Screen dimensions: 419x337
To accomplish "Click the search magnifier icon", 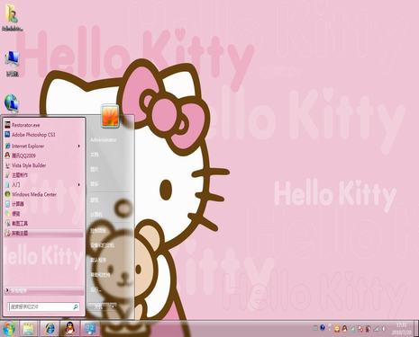I will click(x=76, y=306).
